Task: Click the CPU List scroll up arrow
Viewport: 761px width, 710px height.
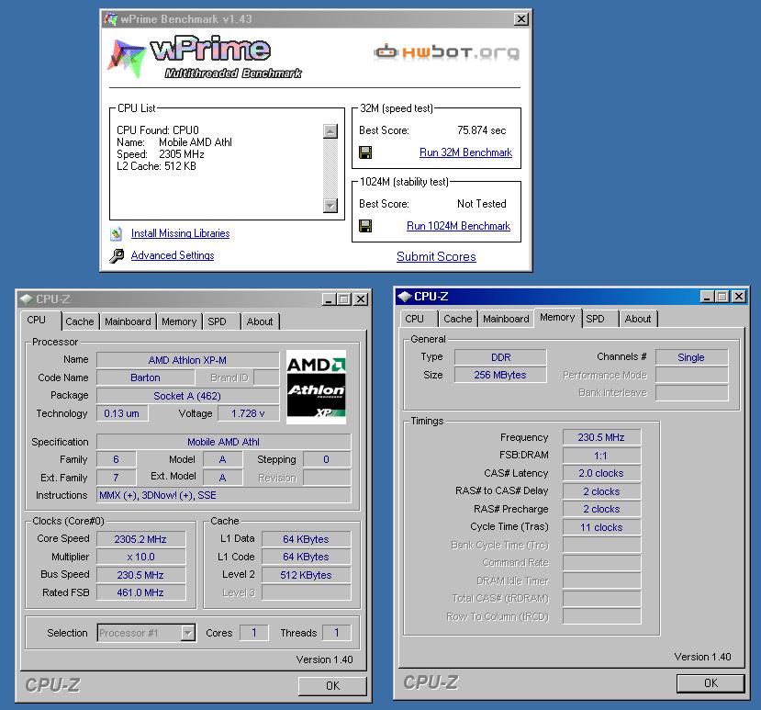Action: click(x=330, y=131)
